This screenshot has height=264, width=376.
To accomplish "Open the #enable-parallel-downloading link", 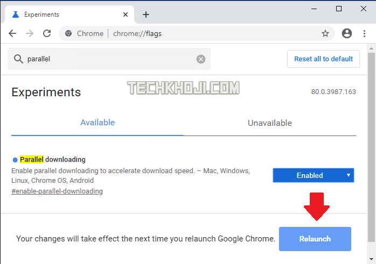I will pos(57,191).
